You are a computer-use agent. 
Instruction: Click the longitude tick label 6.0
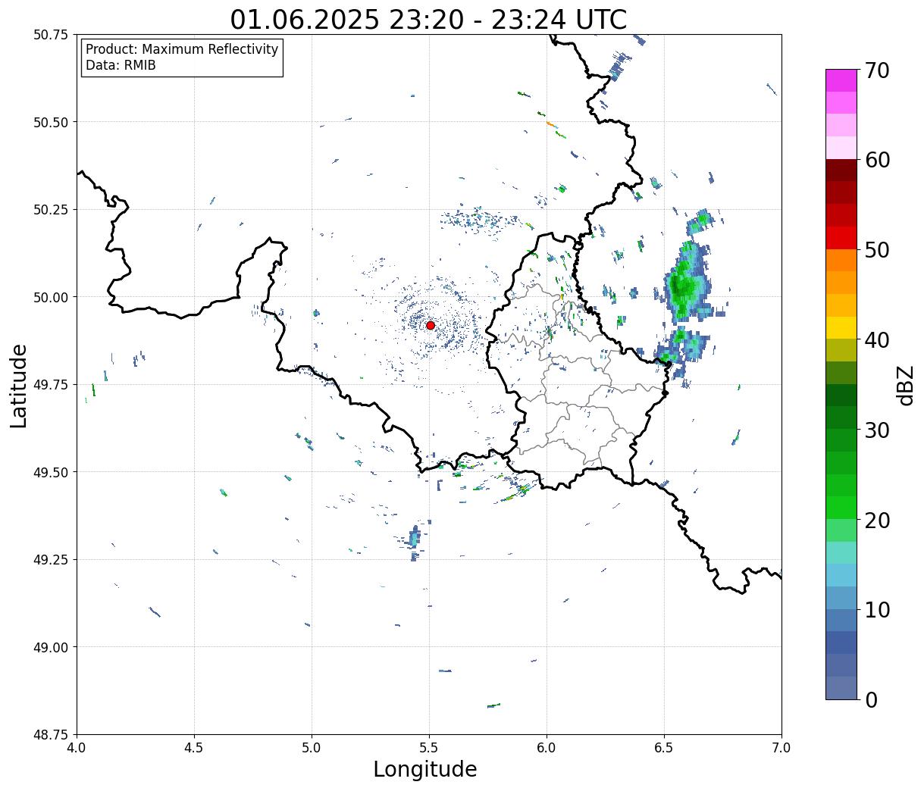tap(547, 748)
